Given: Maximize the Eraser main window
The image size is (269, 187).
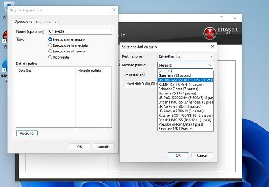Looking at the screenshot, I should tap(221, 18).
